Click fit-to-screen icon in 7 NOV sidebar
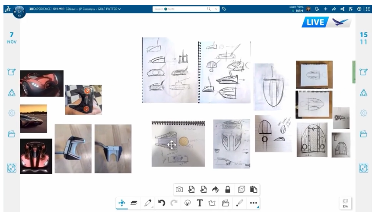Screen dimensions: 375x216 [x=12, y=168]
